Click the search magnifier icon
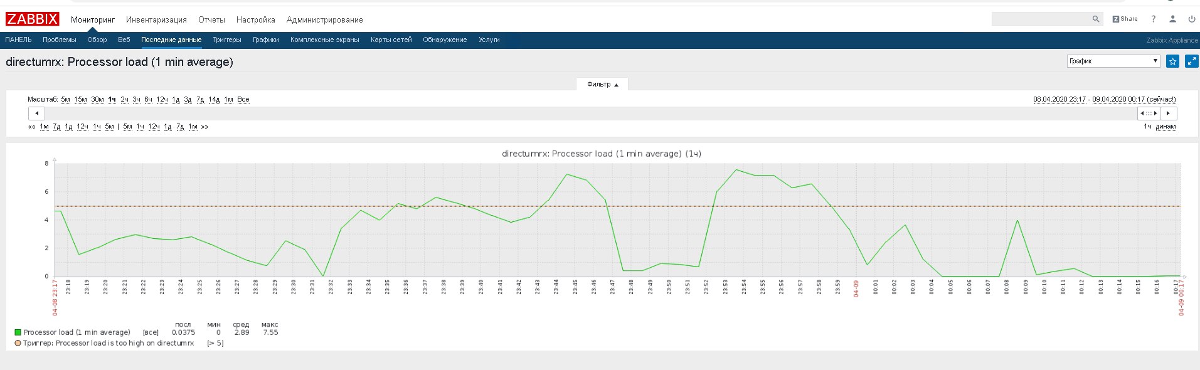Viewport: 1200px width, 370px height. tap(1095, 19)
